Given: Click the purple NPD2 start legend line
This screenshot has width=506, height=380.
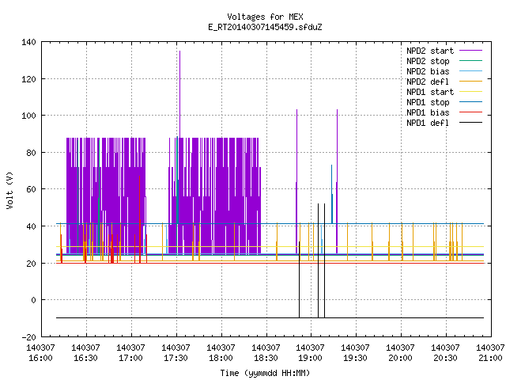Looking at the screenshot, I should [x=471, y=51].
